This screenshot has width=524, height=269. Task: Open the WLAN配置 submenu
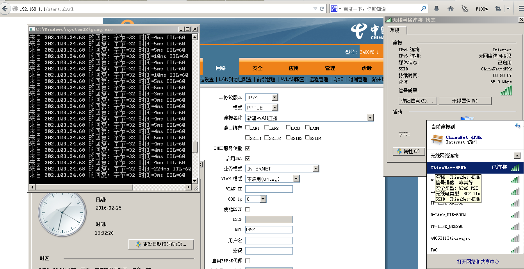pyautogui.click(x=292, y=79)
